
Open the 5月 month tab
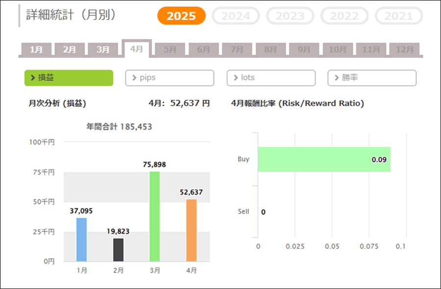[x=170, y=49]
